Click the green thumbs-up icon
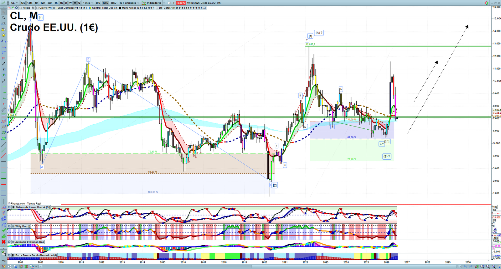Viewport: 501px width, 269px height. pyautogui.click(x=3, y=236)
